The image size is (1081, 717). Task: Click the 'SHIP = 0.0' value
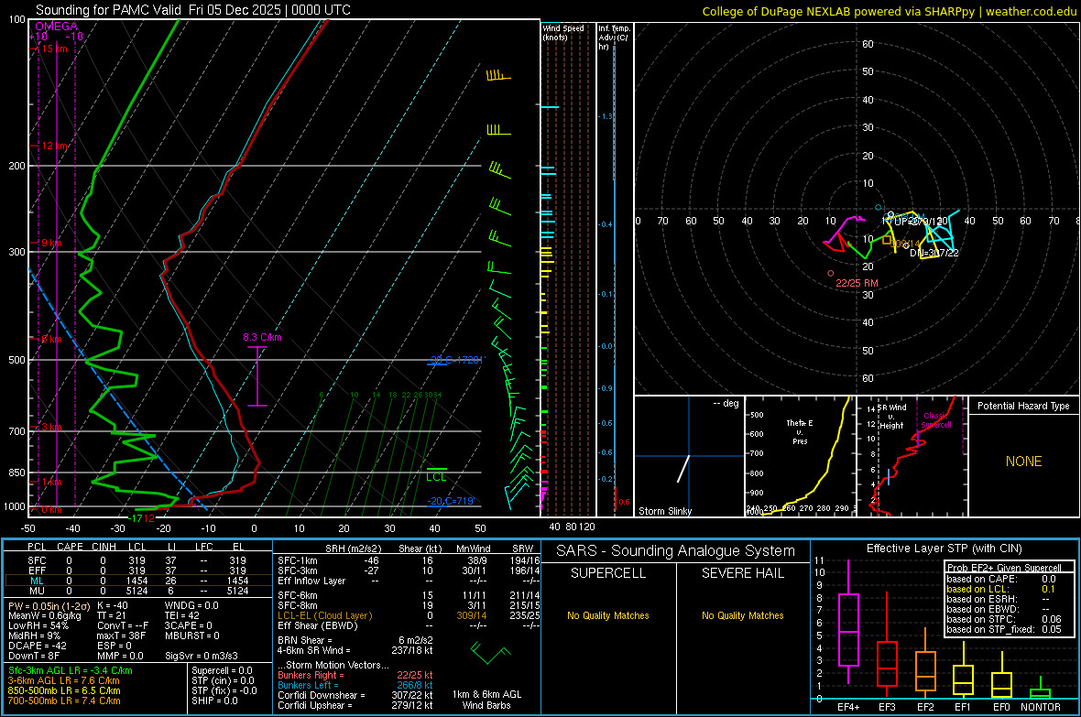pyautogui.click(x=214, y=701)
